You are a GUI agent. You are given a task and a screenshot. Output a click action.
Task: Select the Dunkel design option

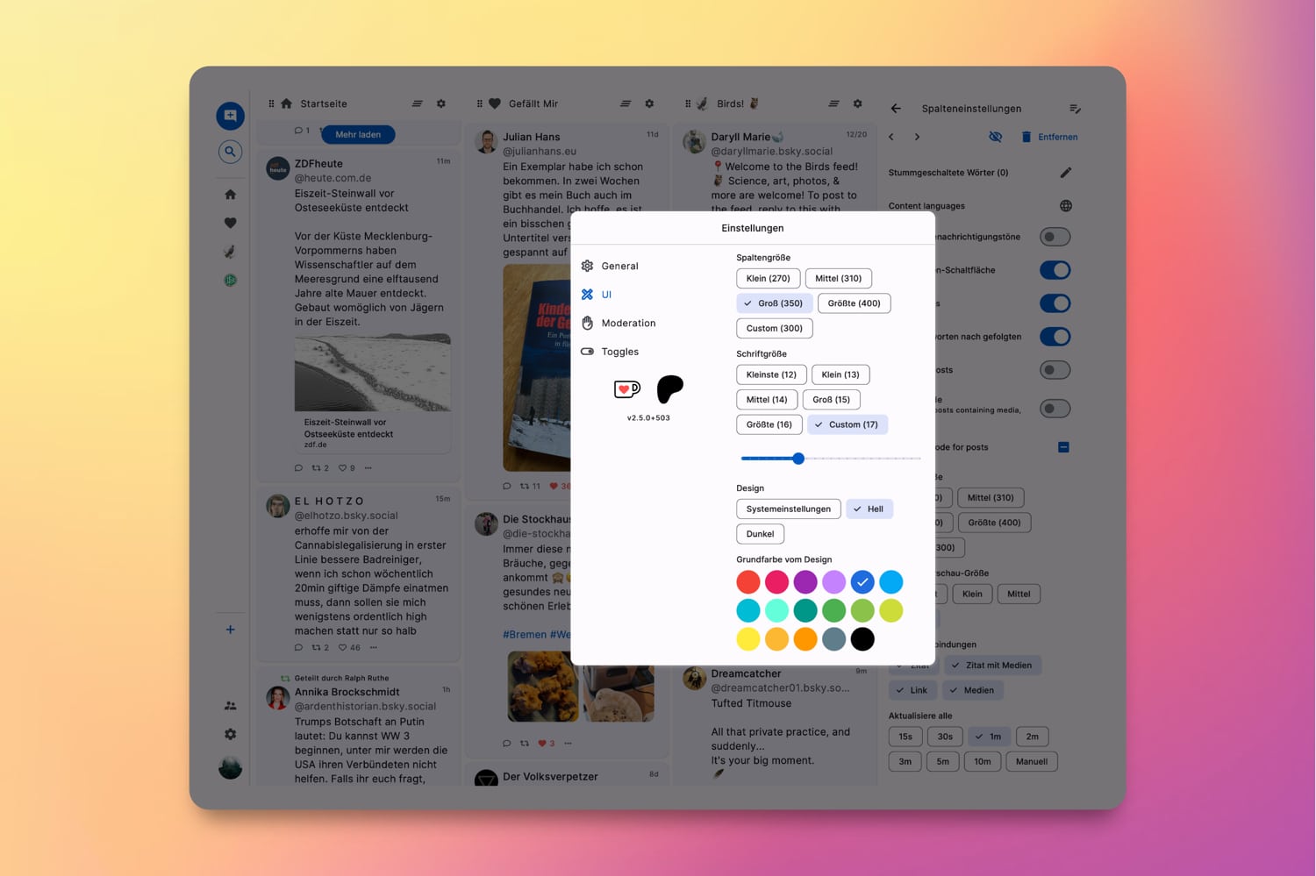(x=760, y=534)
